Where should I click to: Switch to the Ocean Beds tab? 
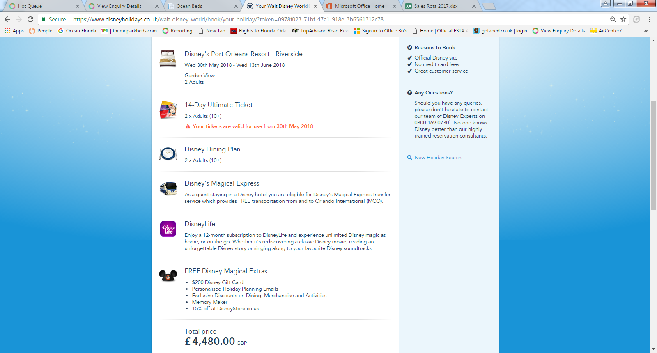(202, 6)
